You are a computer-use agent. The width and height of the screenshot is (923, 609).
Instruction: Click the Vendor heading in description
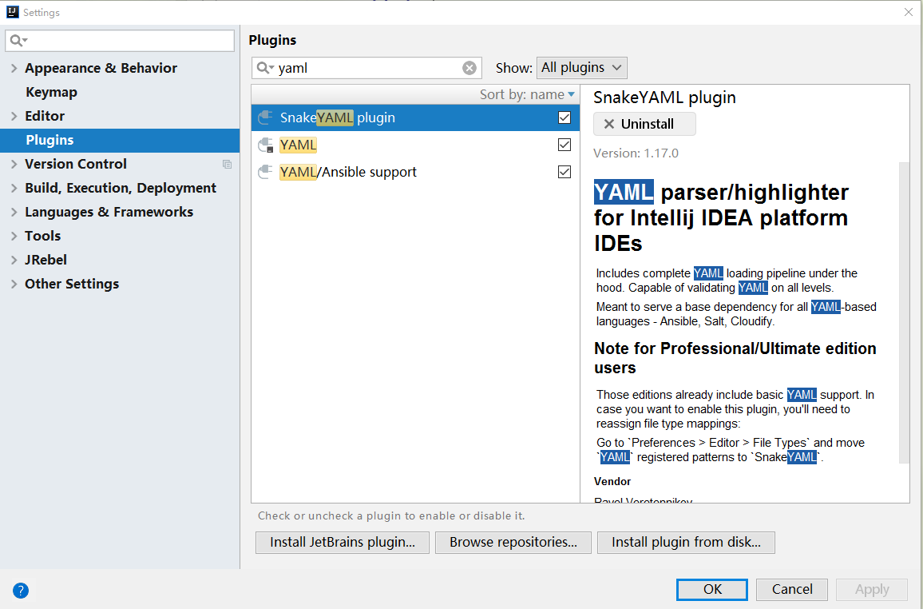pyautogui.click(x=612, y=482)
